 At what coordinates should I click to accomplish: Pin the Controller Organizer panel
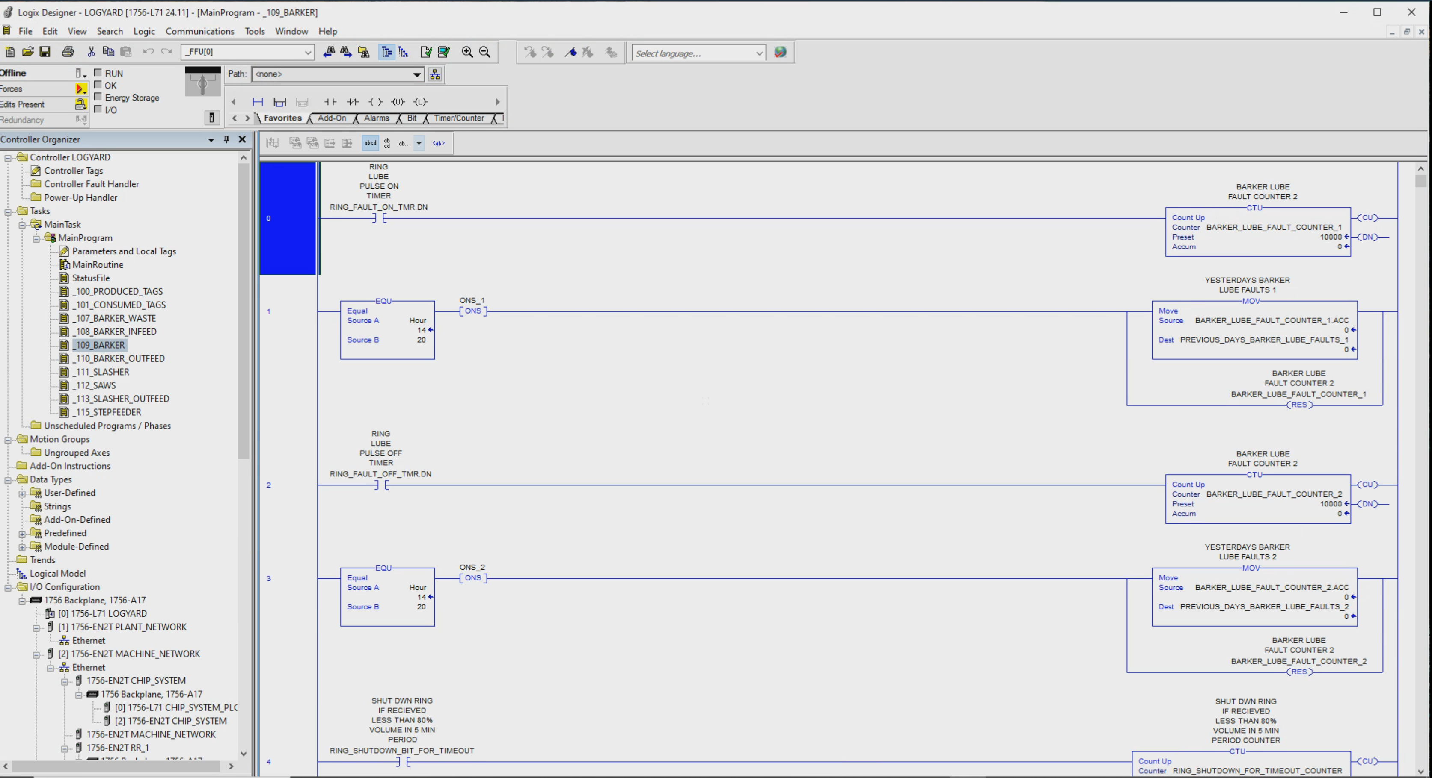[x=226, y=139]
